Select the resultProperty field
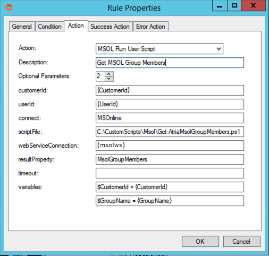269x256 pixels. [x=170, y=159]
